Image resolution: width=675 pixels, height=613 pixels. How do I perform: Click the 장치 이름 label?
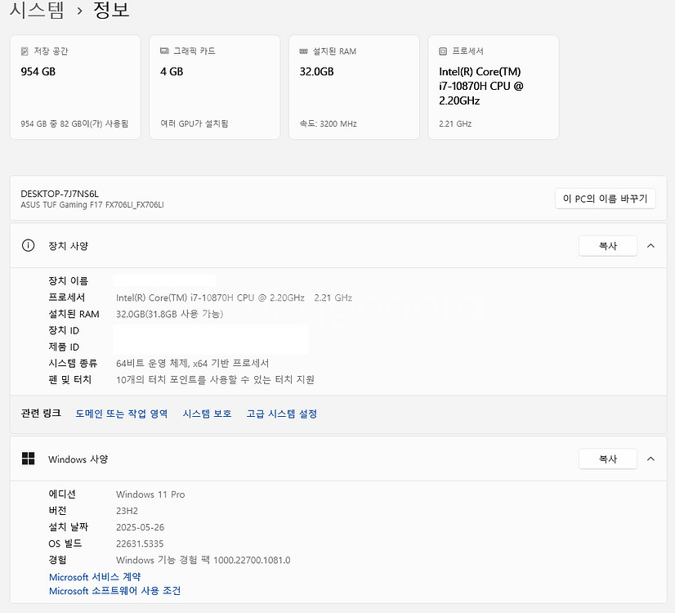point(68,281)
